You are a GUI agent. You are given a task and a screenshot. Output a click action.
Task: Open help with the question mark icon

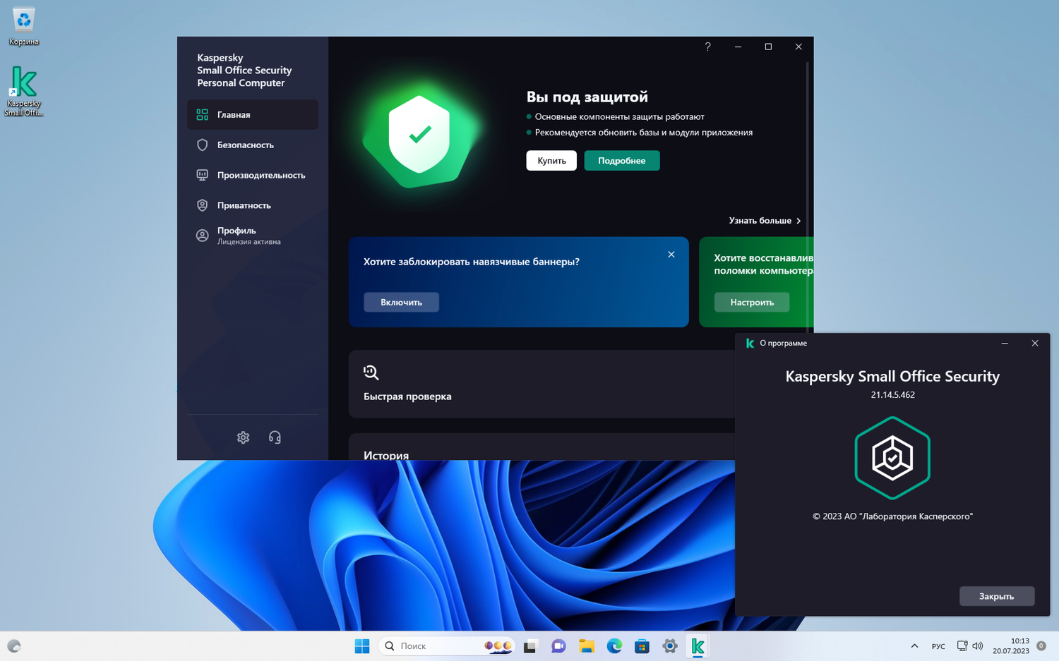coord(707,47)
